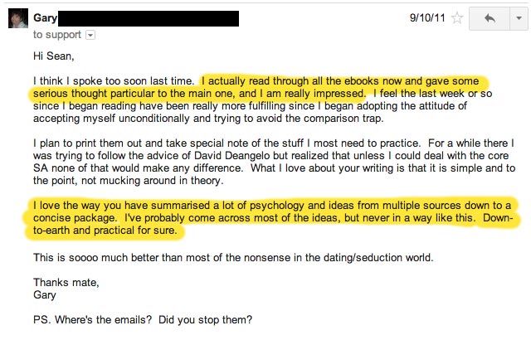Open the More dropdown beside Reply
This screenshot has height=345, width=531.
[519, 18]
